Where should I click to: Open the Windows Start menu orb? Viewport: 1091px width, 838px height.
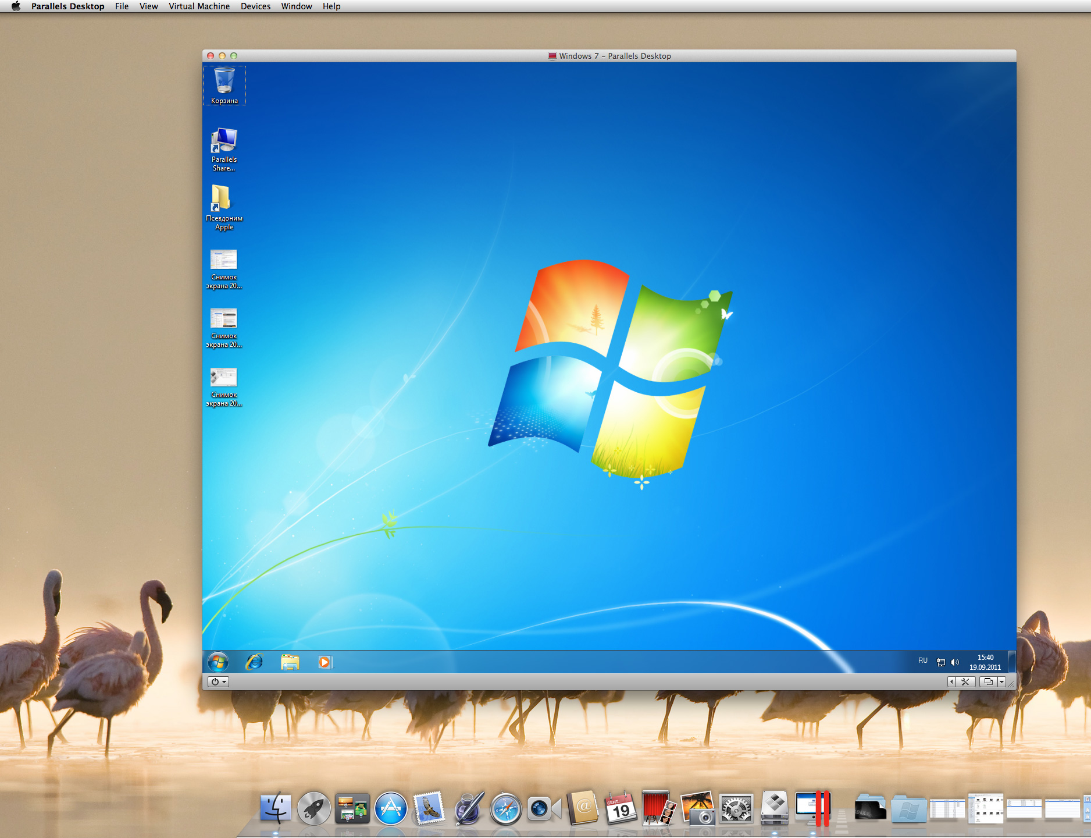tap(218, 662)
